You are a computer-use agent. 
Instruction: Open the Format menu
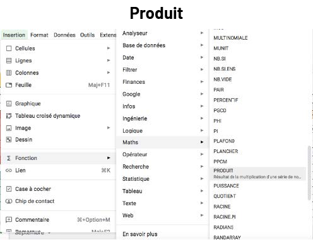39,35
